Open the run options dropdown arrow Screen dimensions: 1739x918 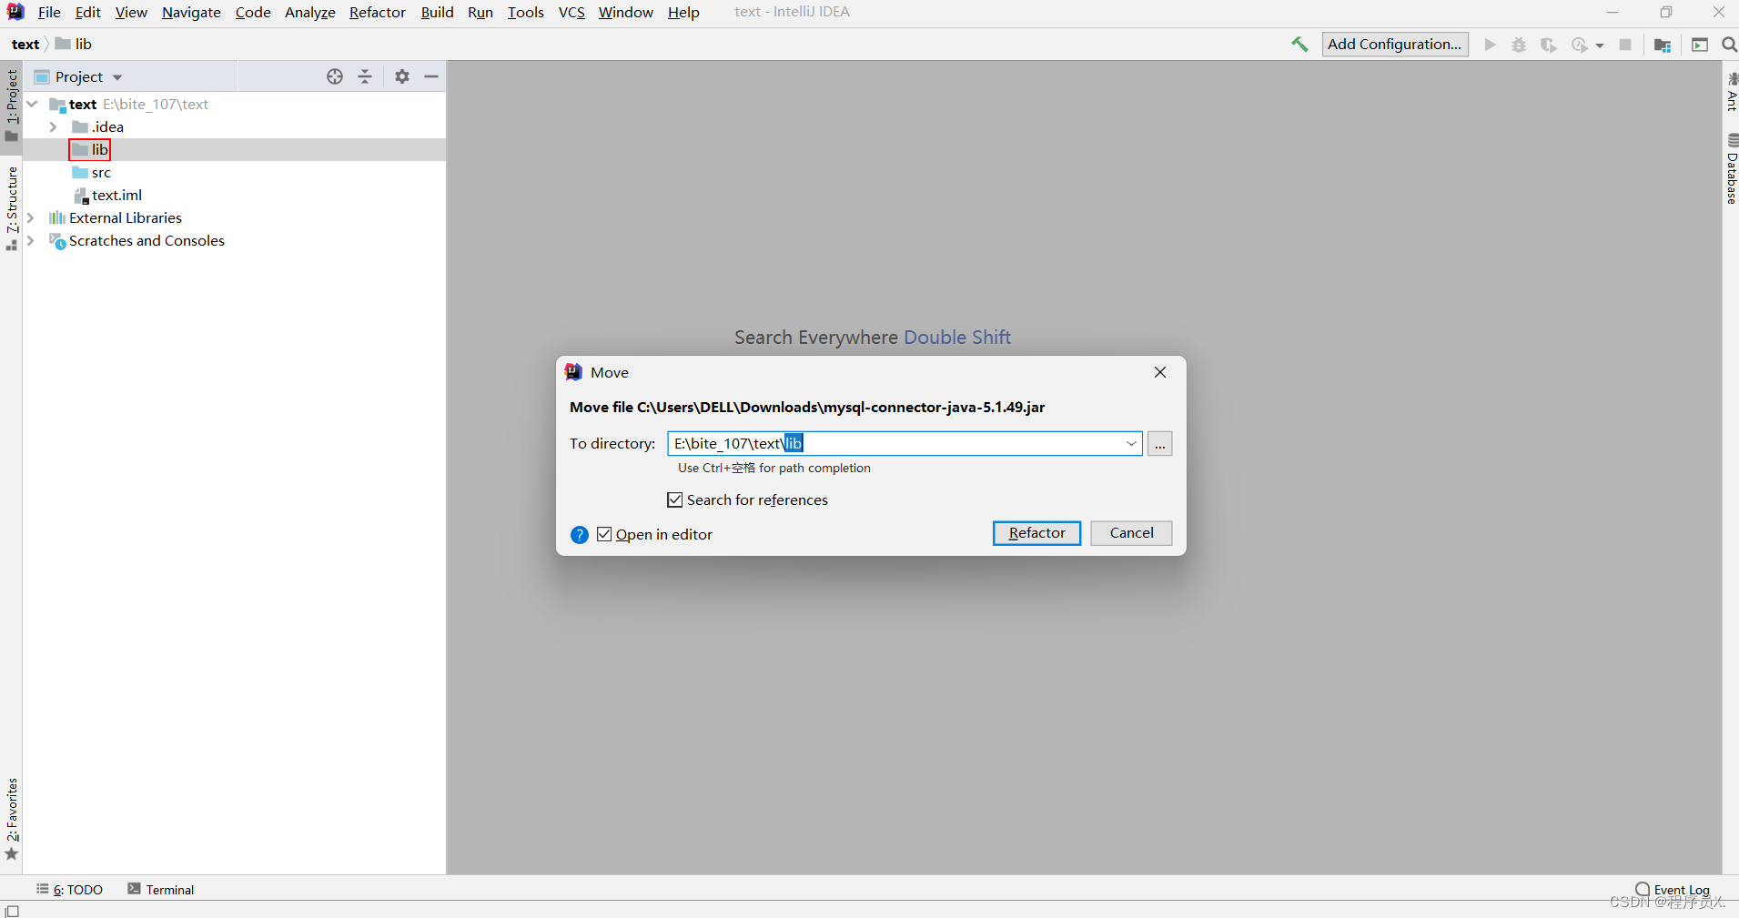tap(1600, 45)
